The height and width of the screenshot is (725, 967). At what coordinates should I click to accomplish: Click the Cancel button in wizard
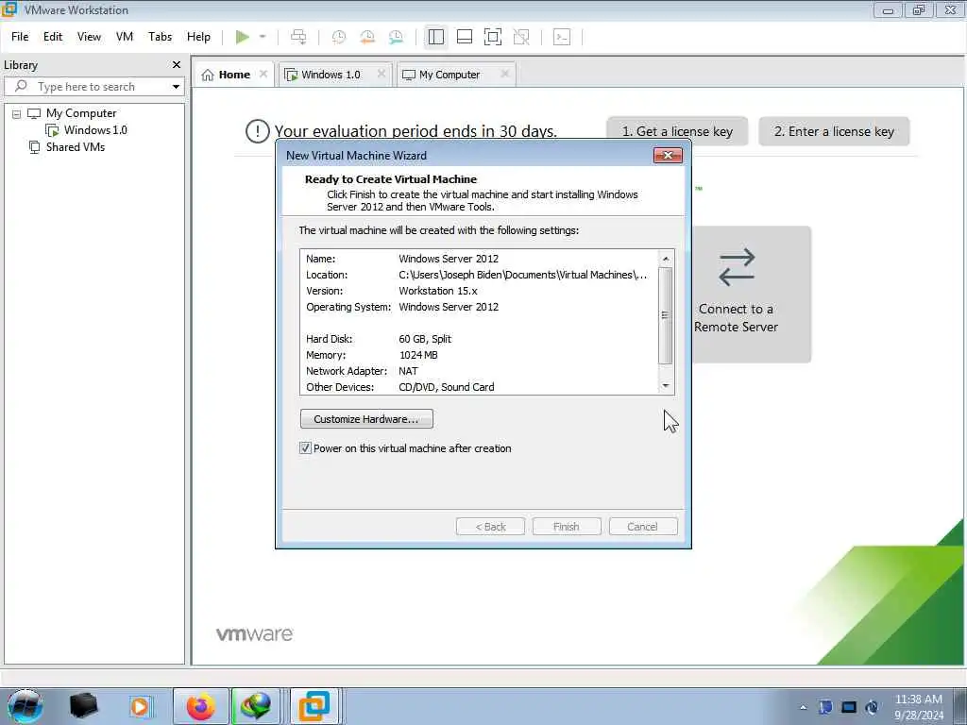(x=642, y=527)
